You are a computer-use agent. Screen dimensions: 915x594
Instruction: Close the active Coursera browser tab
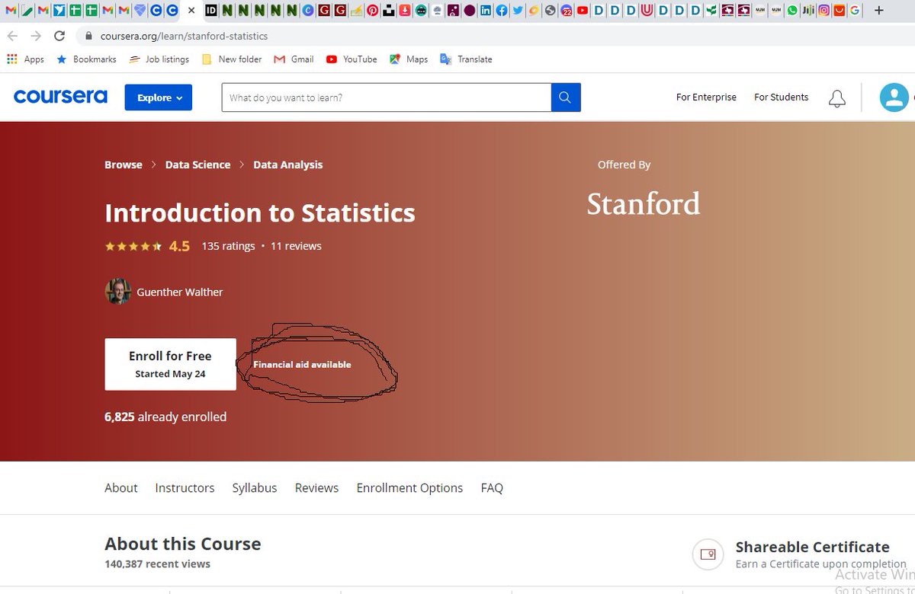point(191,11)
